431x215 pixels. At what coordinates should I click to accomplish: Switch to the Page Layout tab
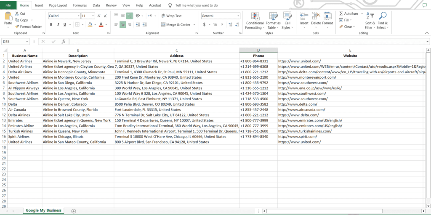(58, 5)
